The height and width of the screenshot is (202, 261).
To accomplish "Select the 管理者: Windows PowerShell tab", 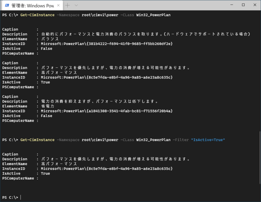I will [x=32, y=5].
